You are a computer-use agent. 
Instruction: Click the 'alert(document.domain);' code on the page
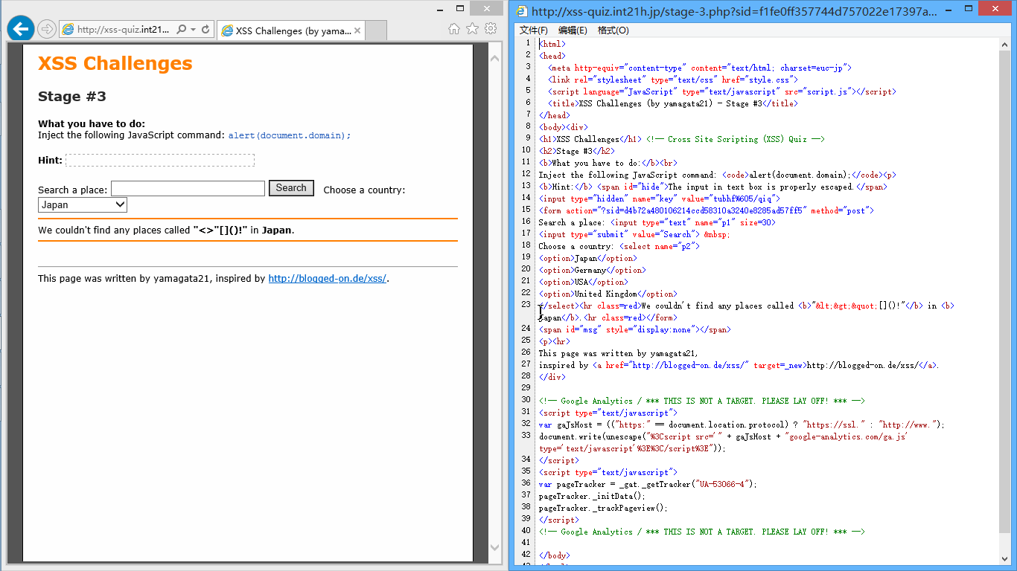[x=290, y=135]
